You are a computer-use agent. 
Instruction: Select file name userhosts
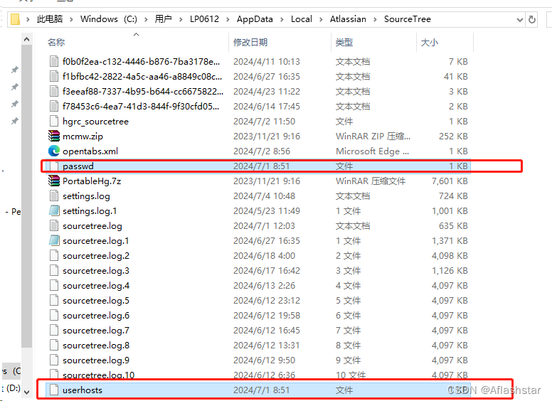pyautogui.click(x=83, y=390)
